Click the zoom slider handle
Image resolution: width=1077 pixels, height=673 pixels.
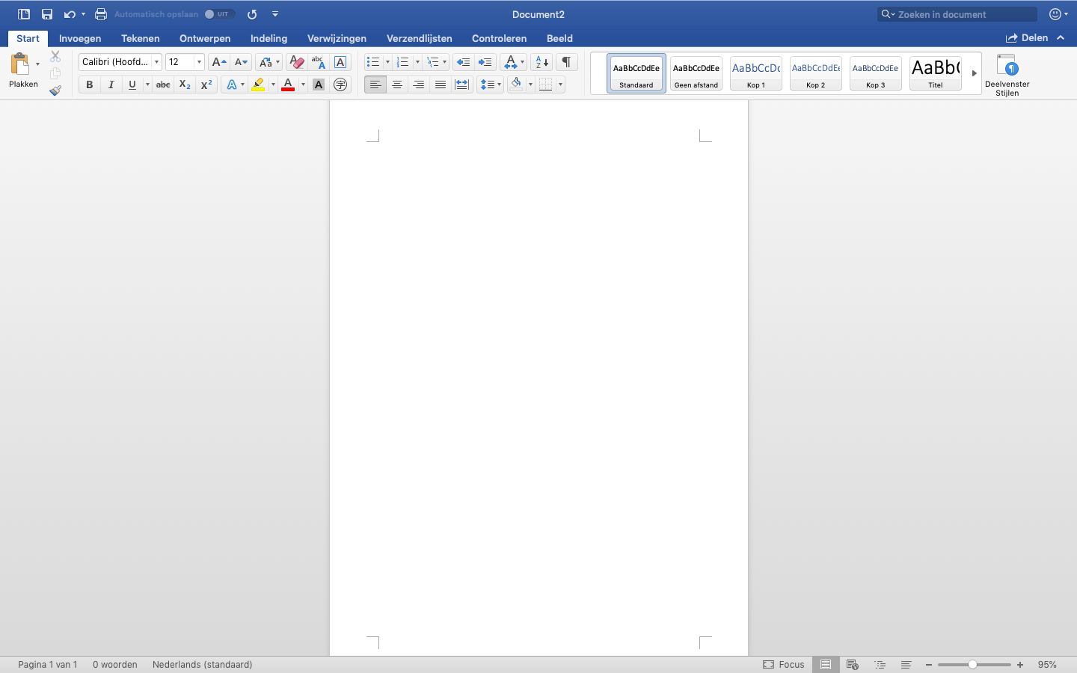click(x=972, y=664)
